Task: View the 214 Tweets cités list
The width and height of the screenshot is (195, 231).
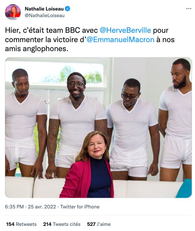Action: tap(62, 224)
